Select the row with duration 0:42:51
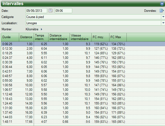The image size is (165, 126). pos(83,71)
